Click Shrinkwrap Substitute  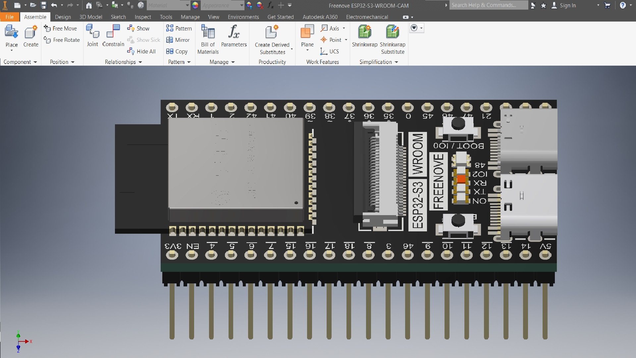click(393, 39)
